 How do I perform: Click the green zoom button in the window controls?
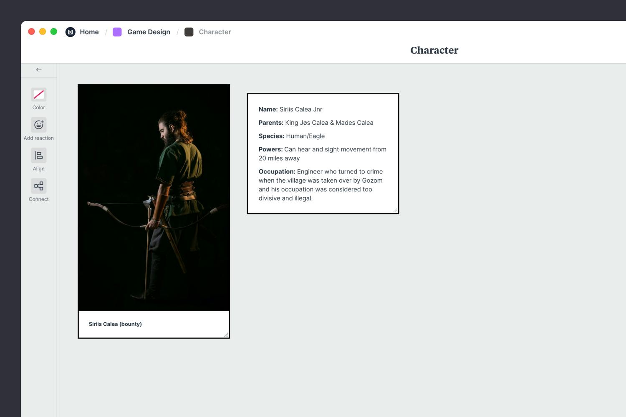[x=54, y=31]
